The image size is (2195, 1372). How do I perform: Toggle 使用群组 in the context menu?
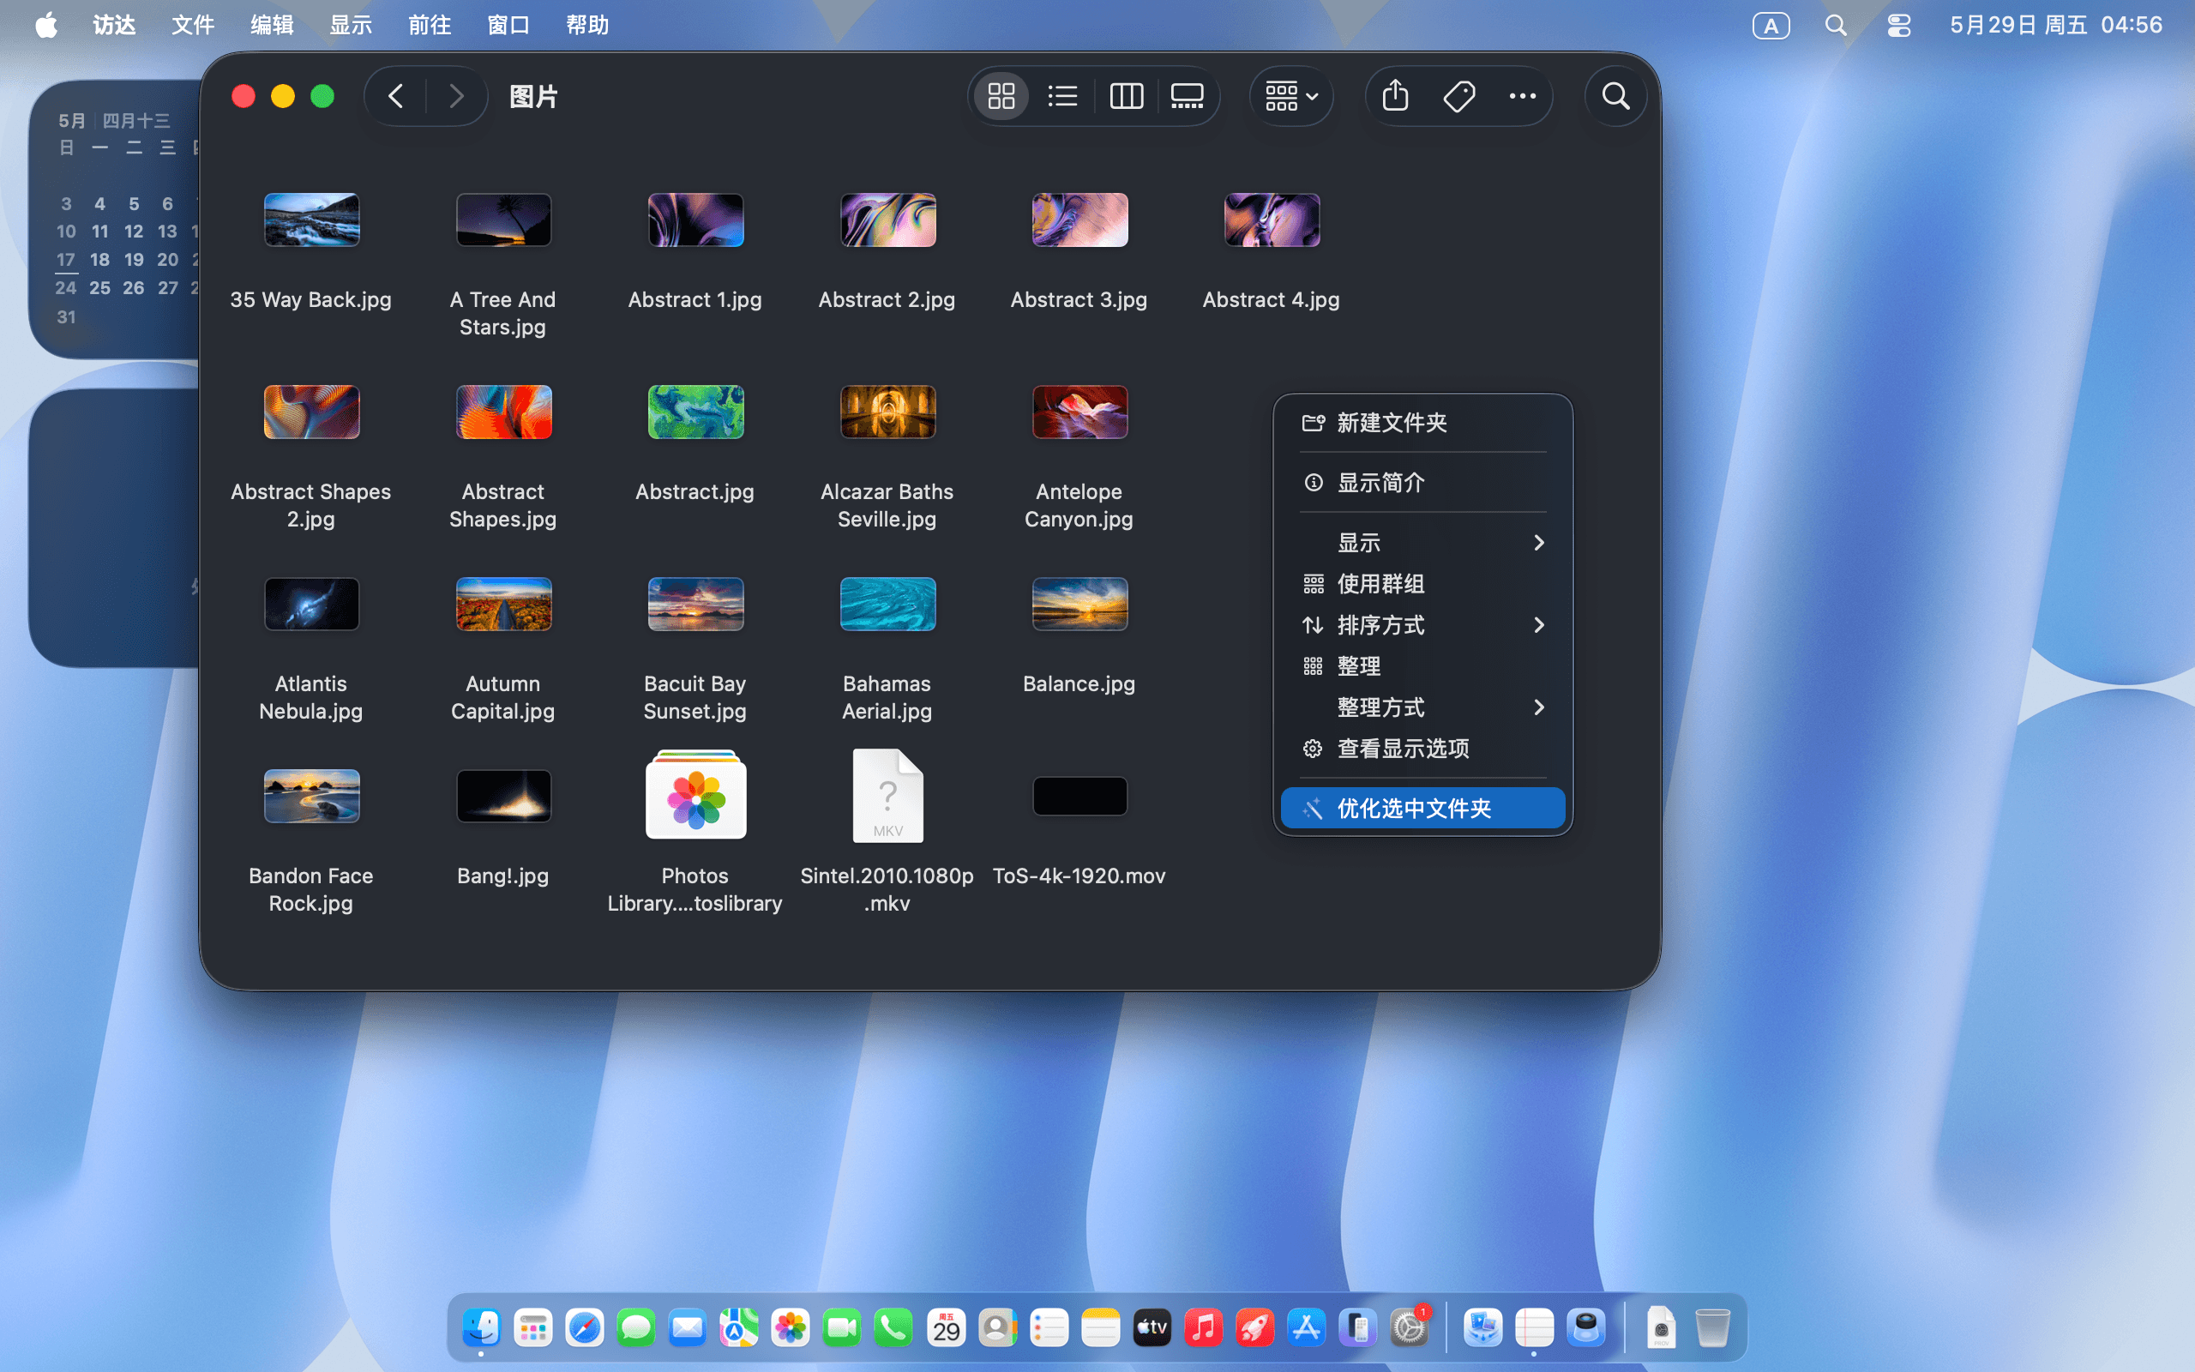click(x=1423, y=584)
